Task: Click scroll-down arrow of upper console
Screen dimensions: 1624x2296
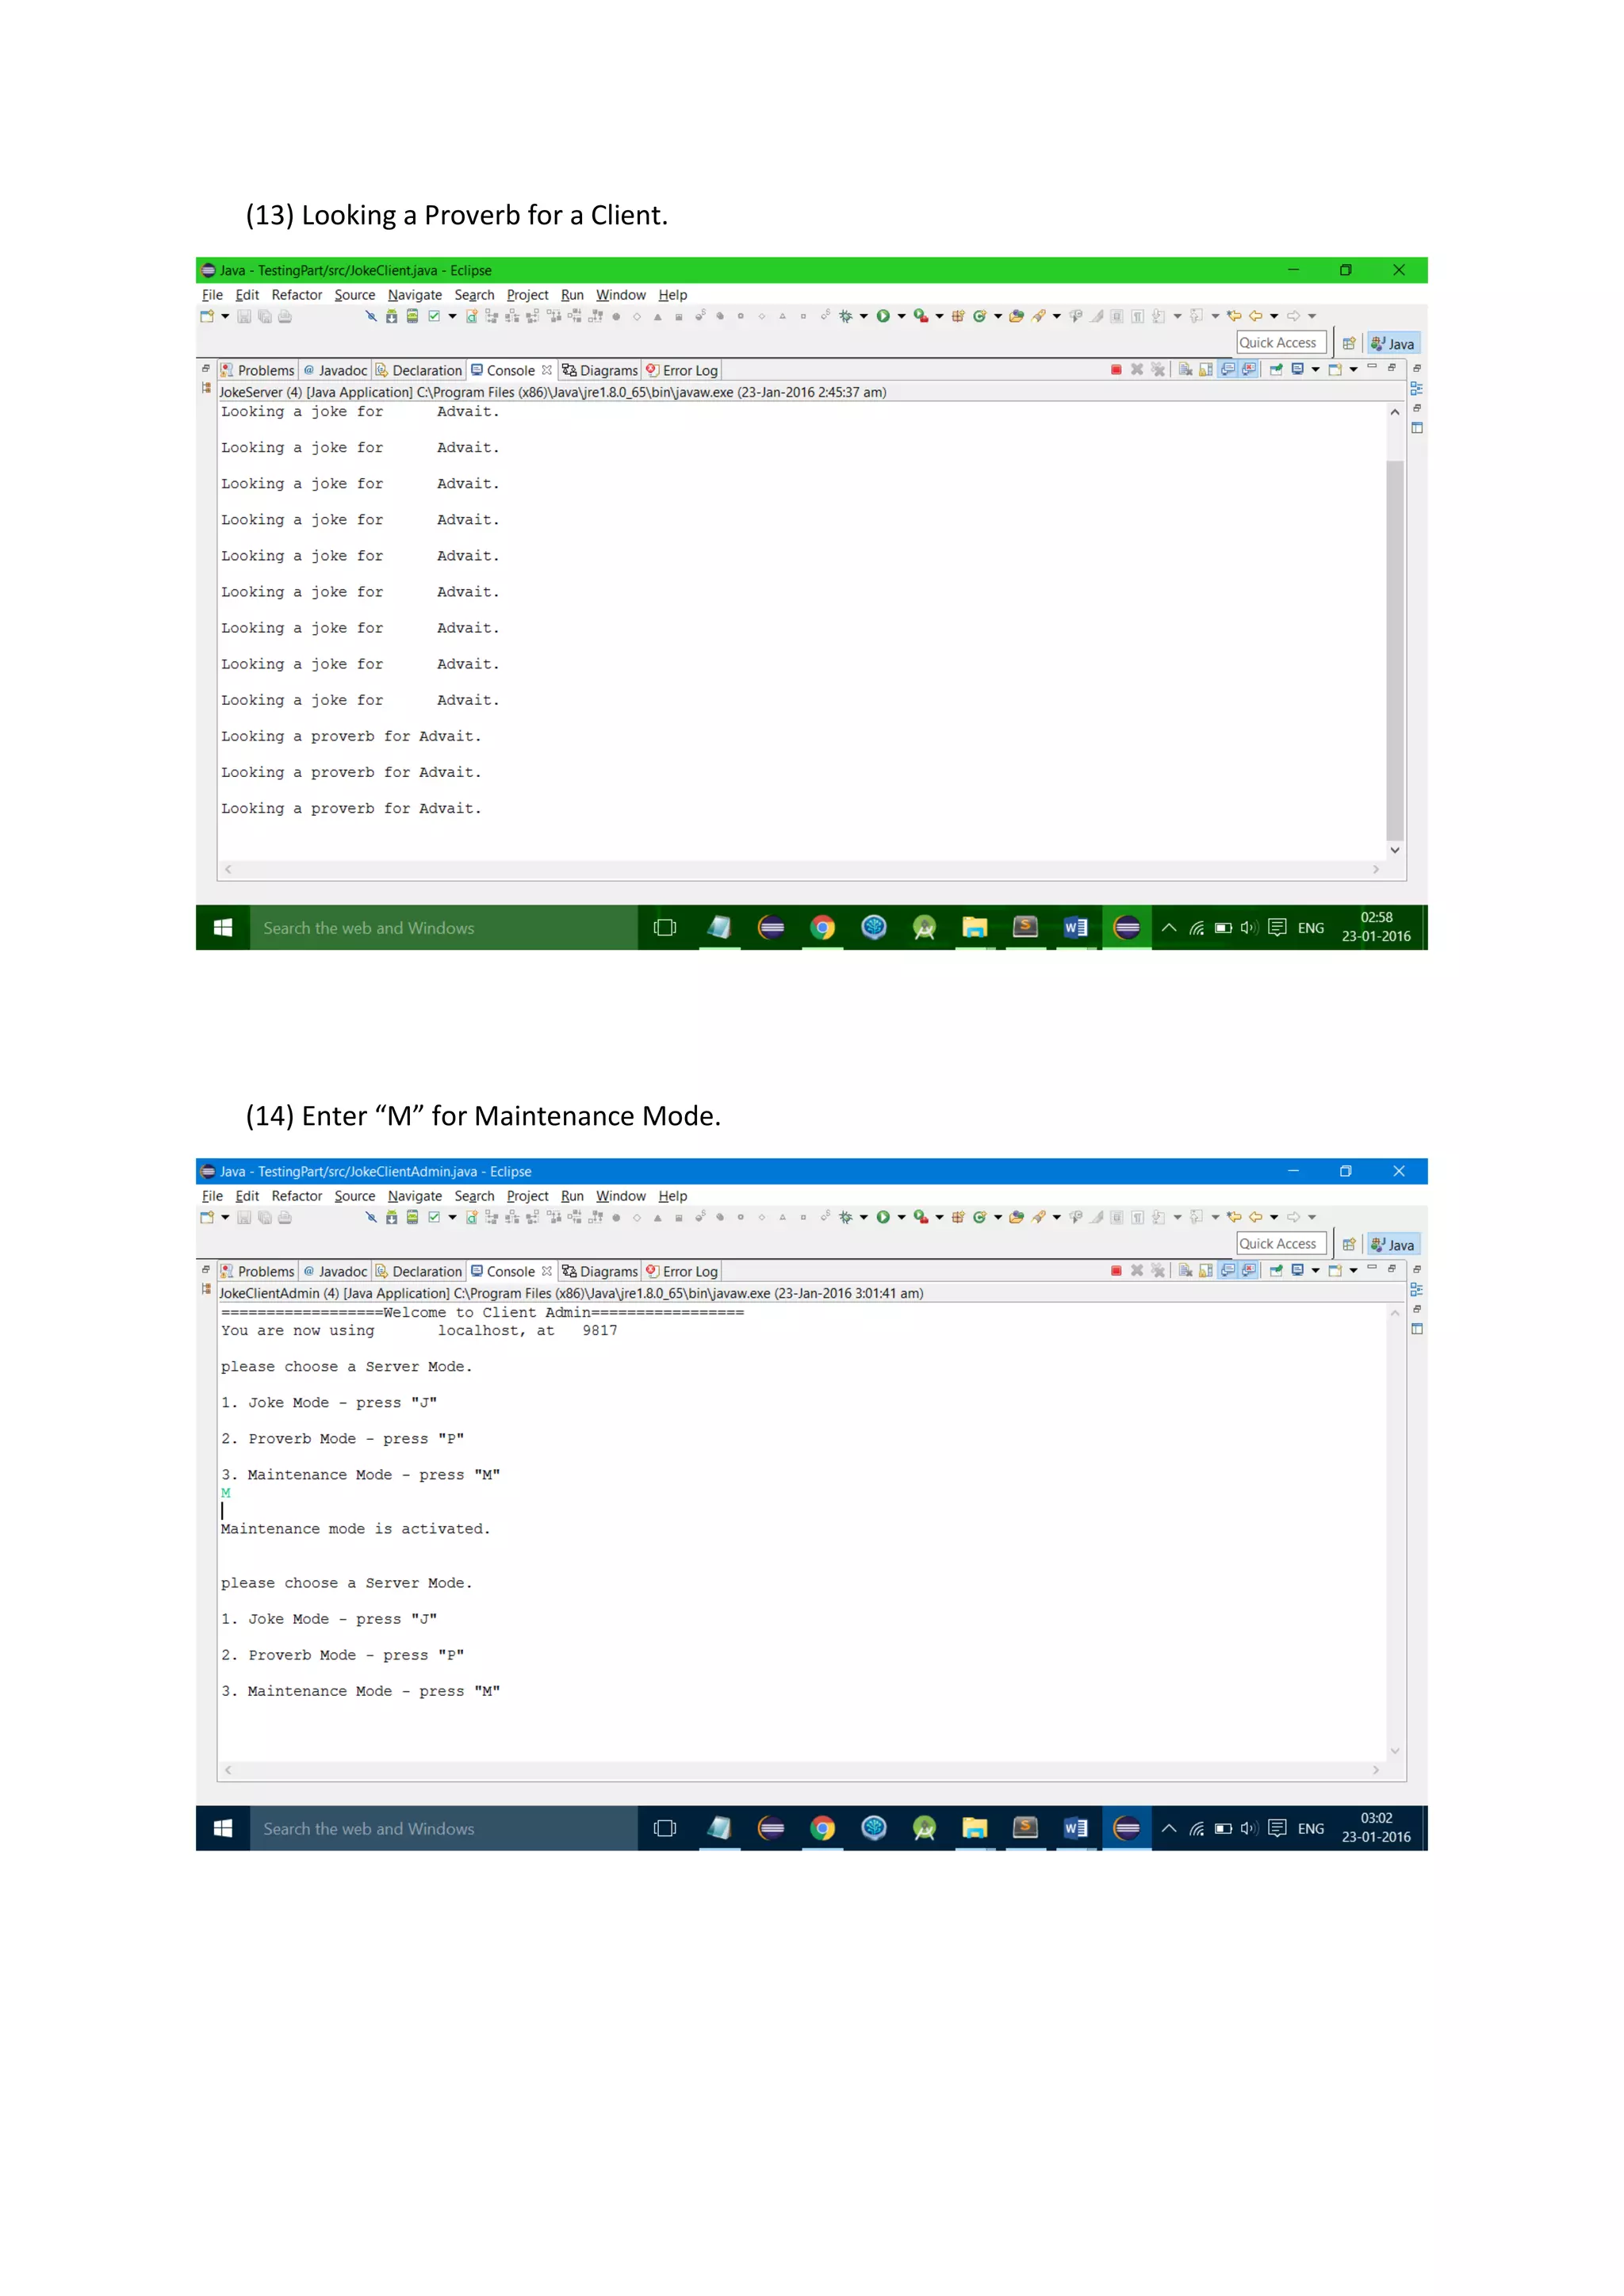Action: click(x=1395, y=850)
